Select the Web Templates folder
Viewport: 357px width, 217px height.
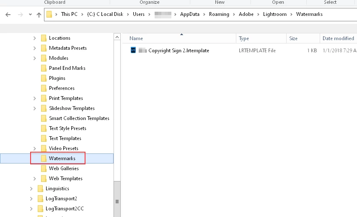point(65,179)
